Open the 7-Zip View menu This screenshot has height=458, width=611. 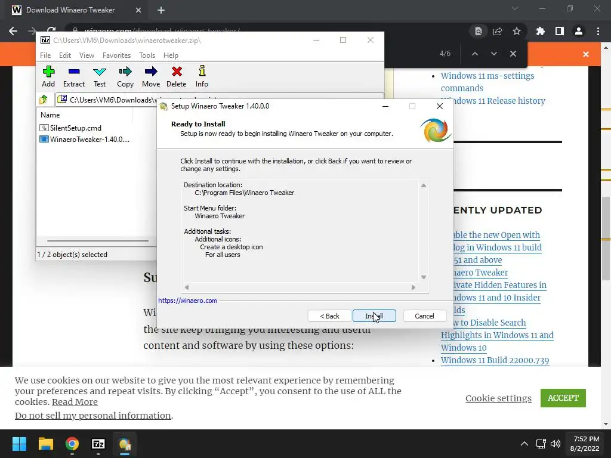point(87,55)
